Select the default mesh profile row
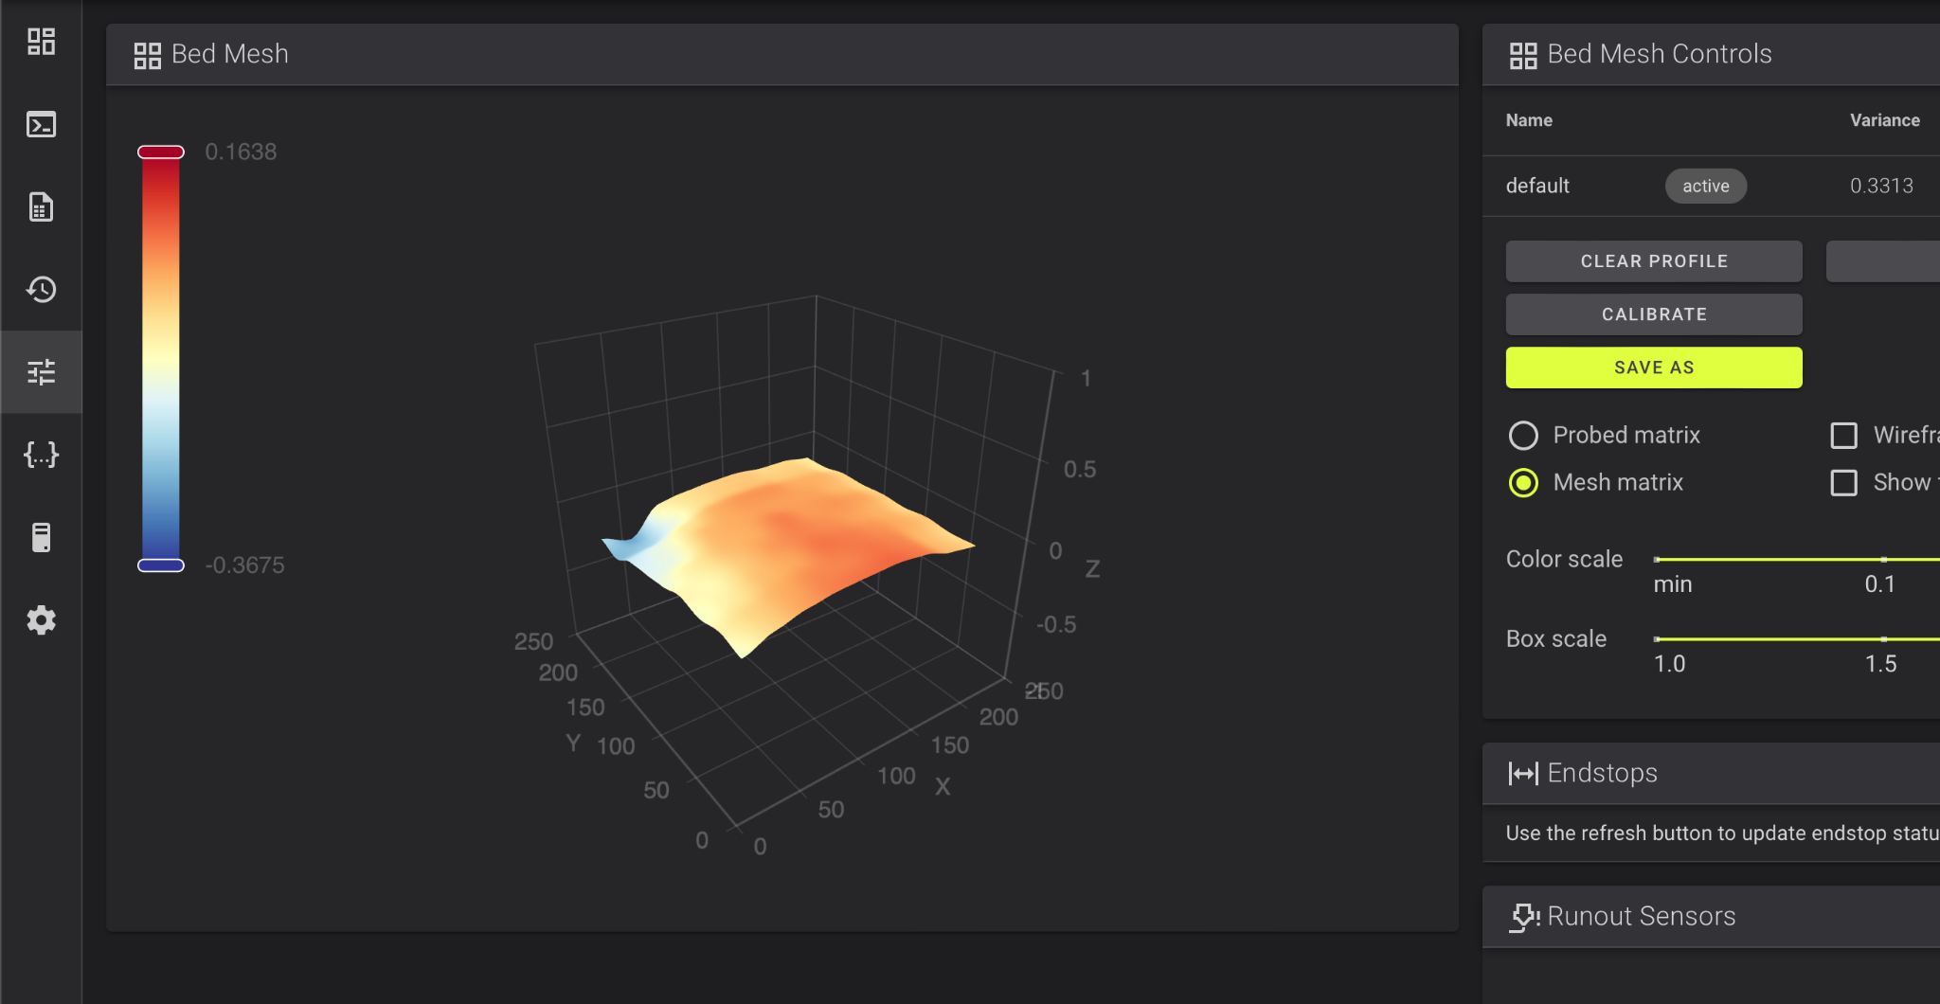Image resolution: width=1940 pixels, height=1004 pixels. click(1711, 186)
